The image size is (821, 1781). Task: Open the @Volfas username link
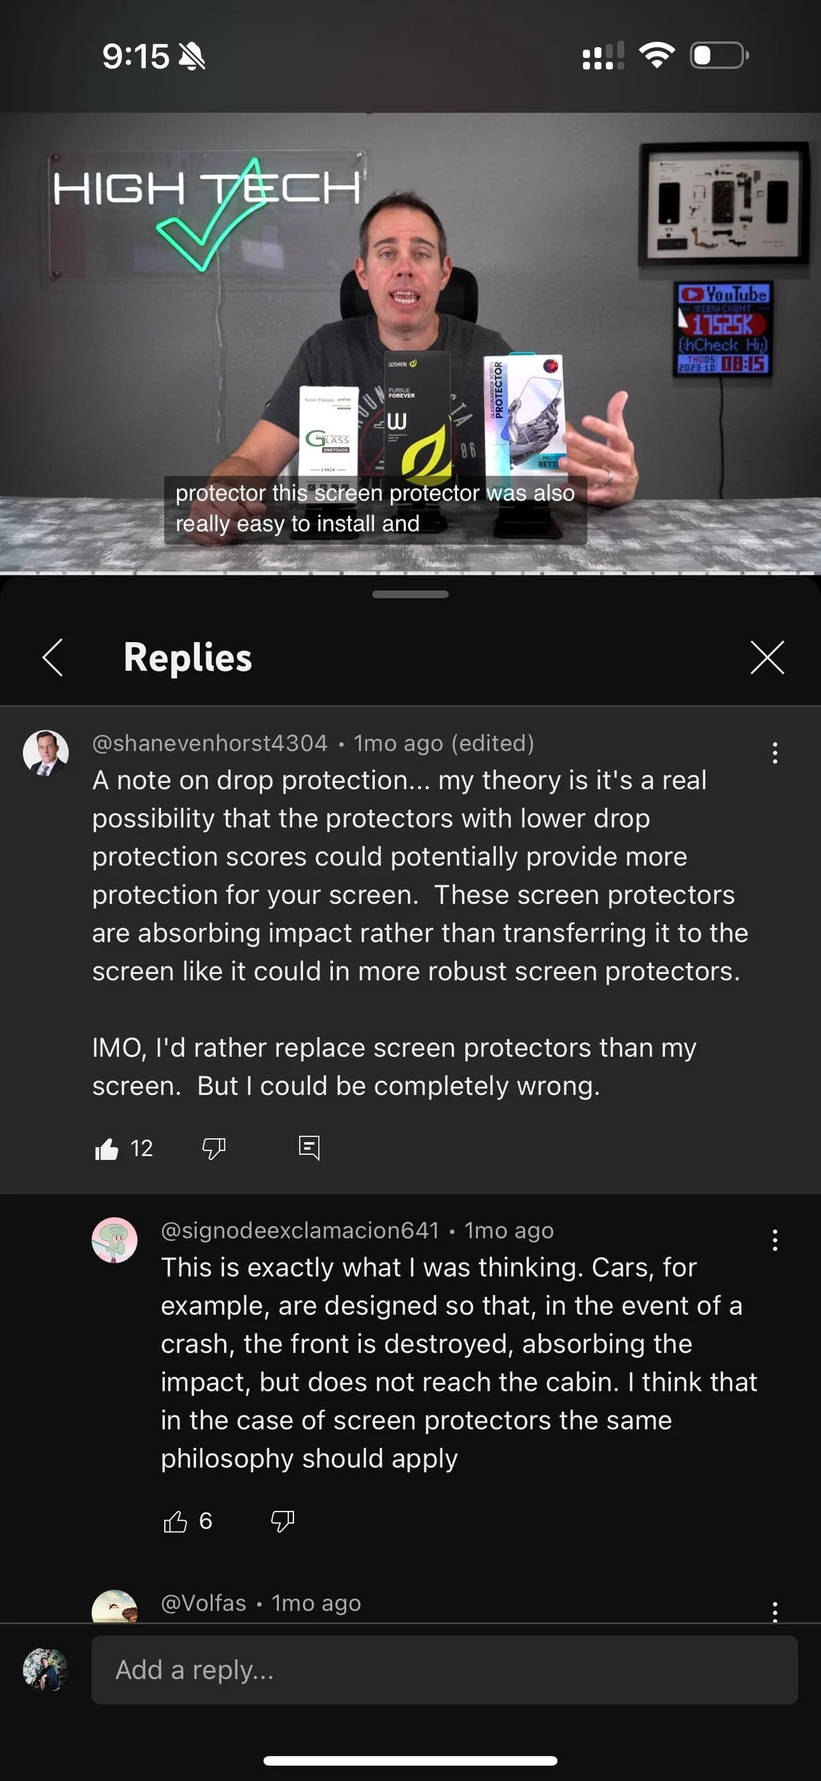click(x=204, y=1603)
